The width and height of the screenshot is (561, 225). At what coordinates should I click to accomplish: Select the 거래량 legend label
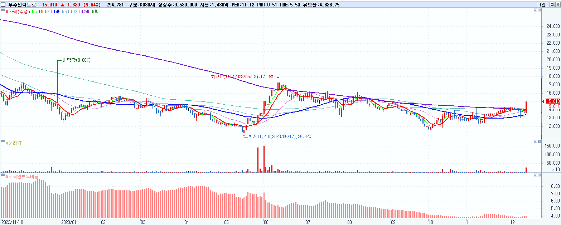click(x=14, y=143)
